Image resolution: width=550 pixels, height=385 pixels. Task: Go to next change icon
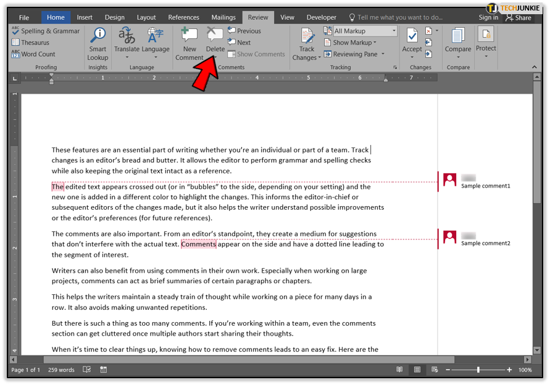[428, 54]
